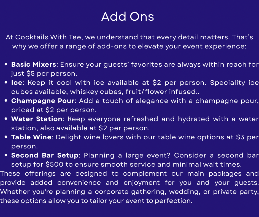Click the bullet before Basic Mixers
This screenshot has height=217, width=259.
6,64
